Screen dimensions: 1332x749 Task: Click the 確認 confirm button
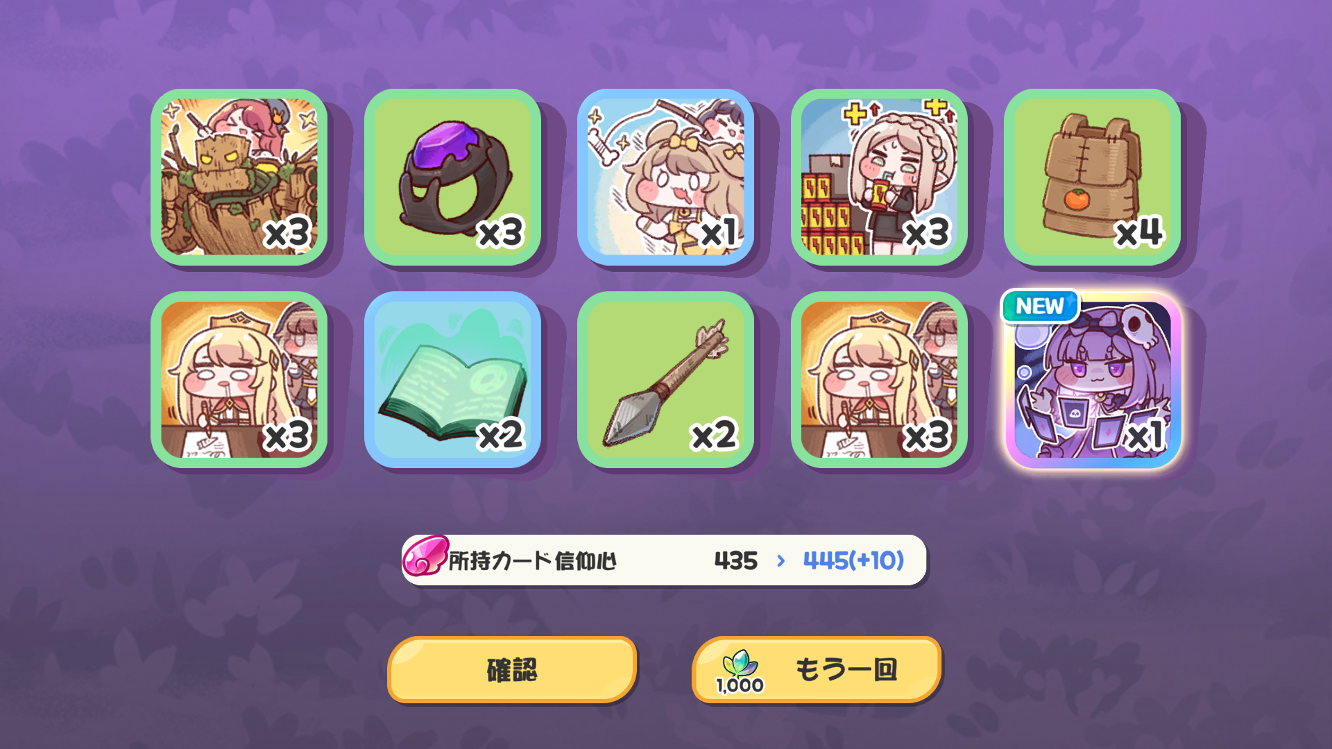click(512, 670)
